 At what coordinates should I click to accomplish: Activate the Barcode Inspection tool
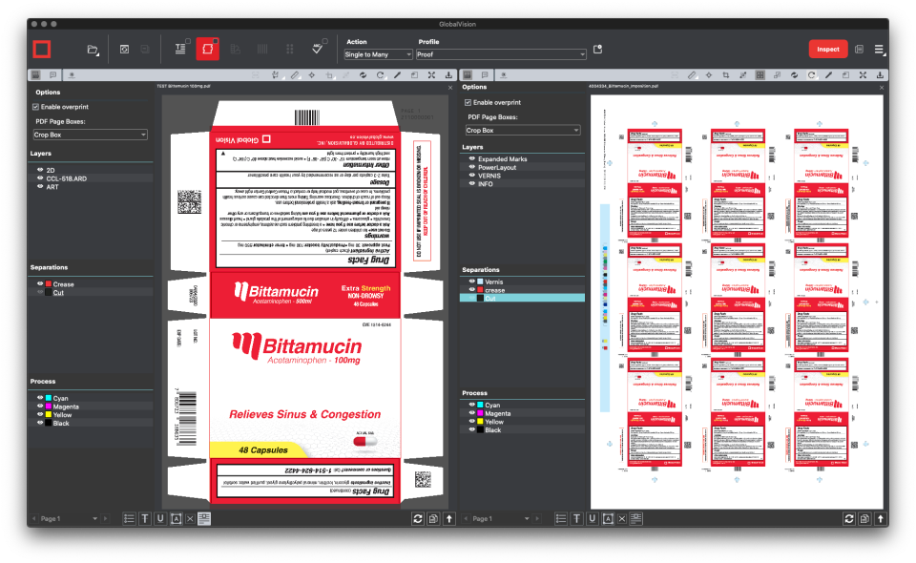(261, 49)
